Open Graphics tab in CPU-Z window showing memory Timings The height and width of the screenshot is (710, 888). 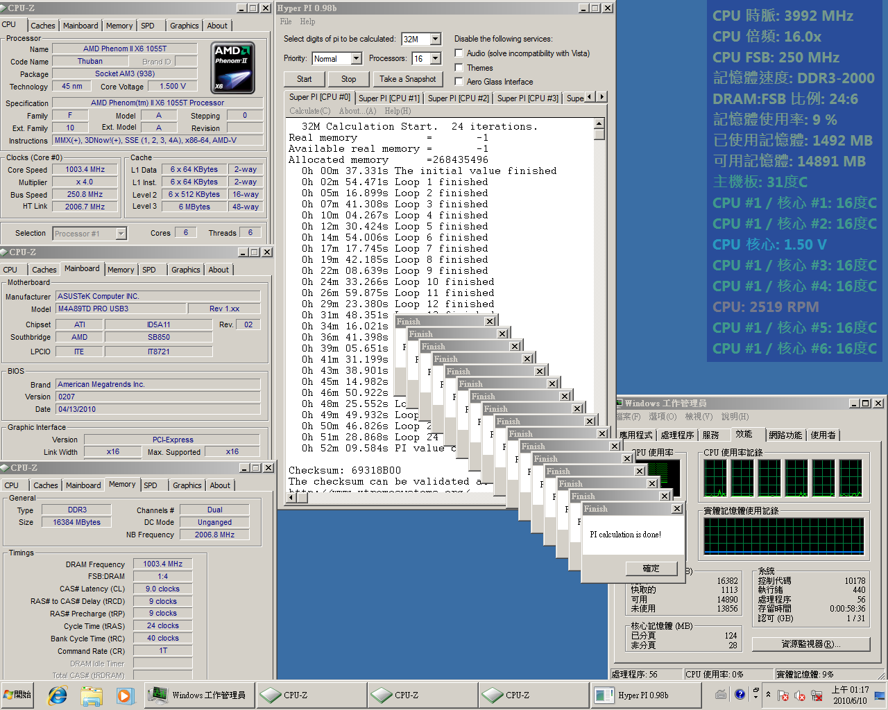tap(187, 485)
